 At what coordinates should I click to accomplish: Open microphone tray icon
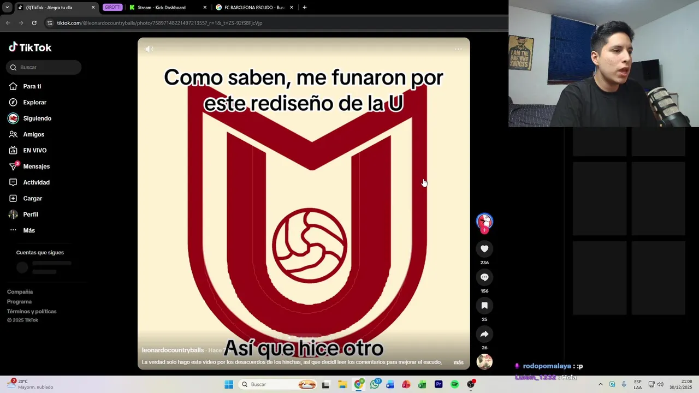pyautogui.click(x=624, y=384)
